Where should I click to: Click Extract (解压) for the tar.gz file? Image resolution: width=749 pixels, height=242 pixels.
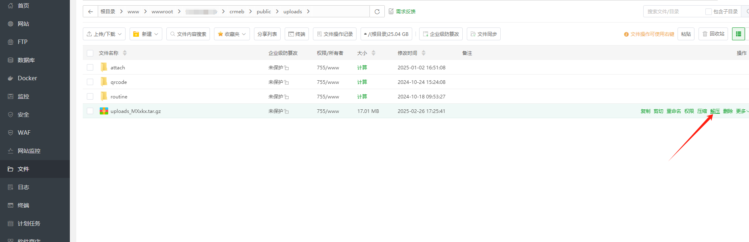tap(715, 111)
